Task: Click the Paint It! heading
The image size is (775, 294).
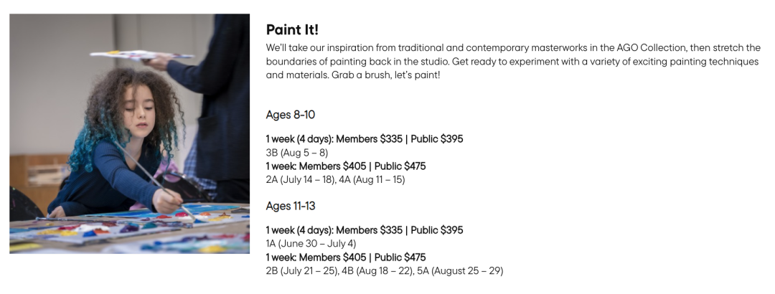Action: click(292, 29)
